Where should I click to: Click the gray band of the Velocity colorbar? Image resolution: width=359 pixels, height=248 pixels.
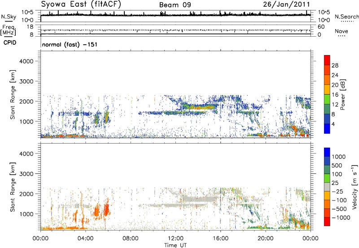point(327,187)
